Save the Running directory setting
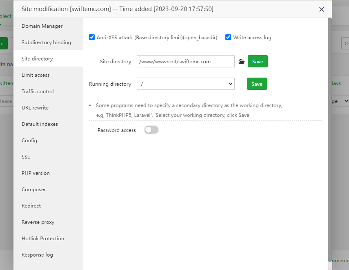The width and height of the screenshot is (349, 270). [257, 84]
